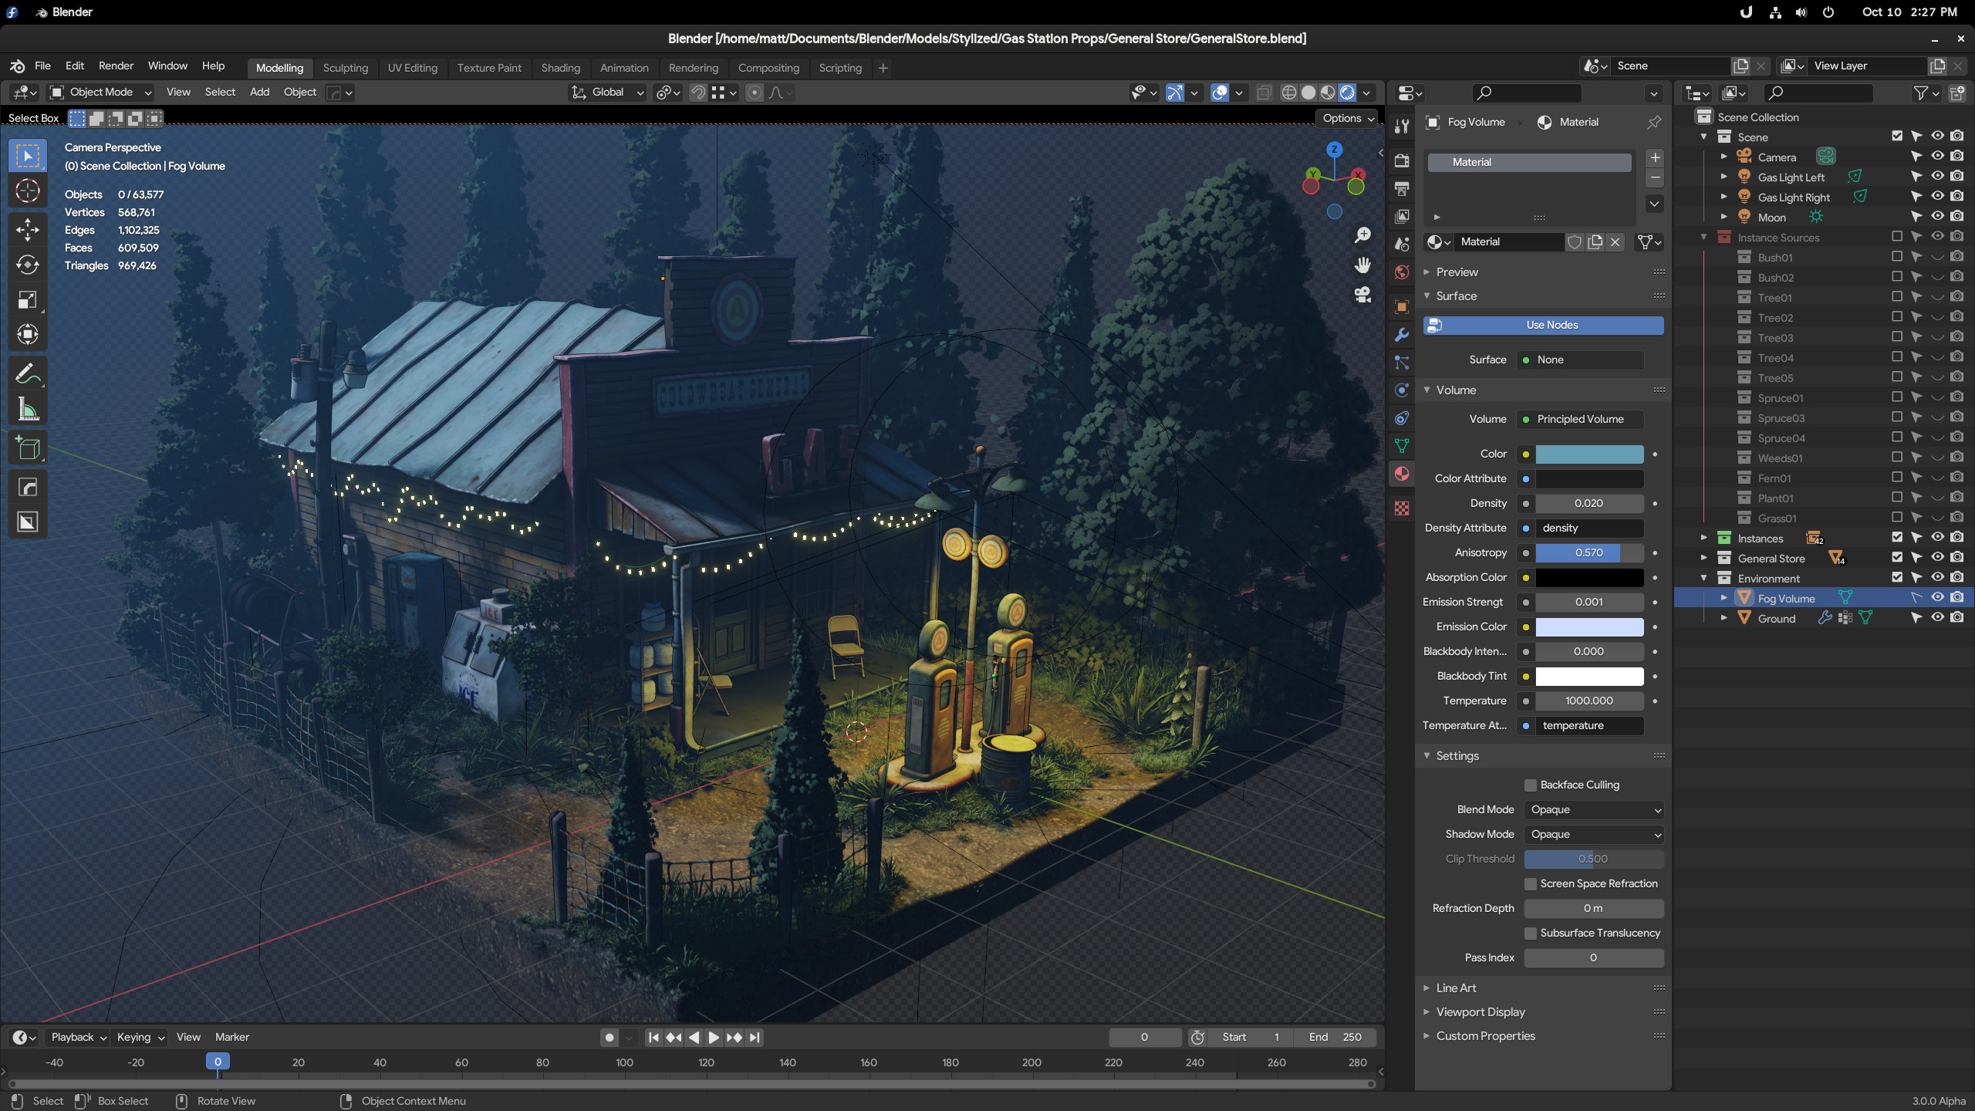Open the Output properties tab icon
The width and height of the screenshot is (1975, 1111).
click(x=1402, y=188)
